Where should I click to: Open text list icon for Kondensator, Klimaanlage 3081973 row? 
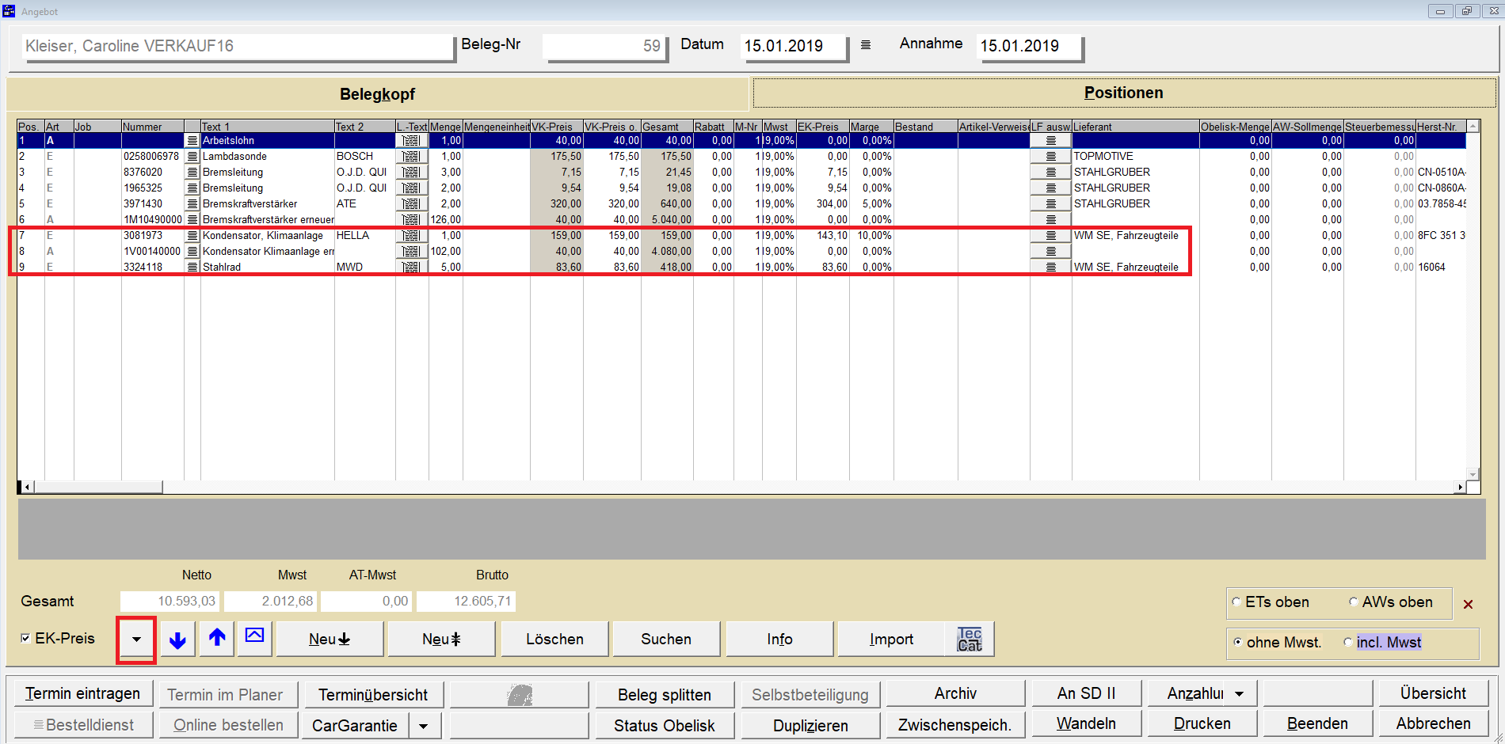click(192, 236)
